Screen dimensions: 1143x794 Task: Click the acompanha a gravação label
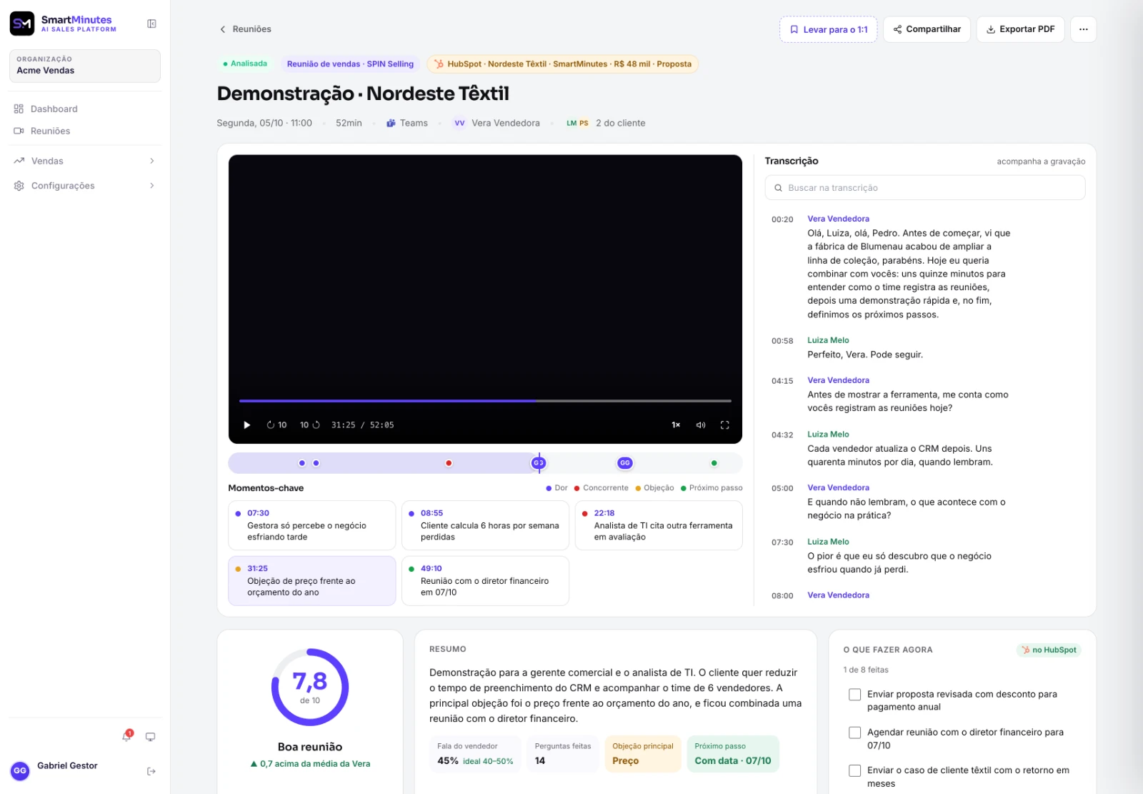pos(1041,162)
